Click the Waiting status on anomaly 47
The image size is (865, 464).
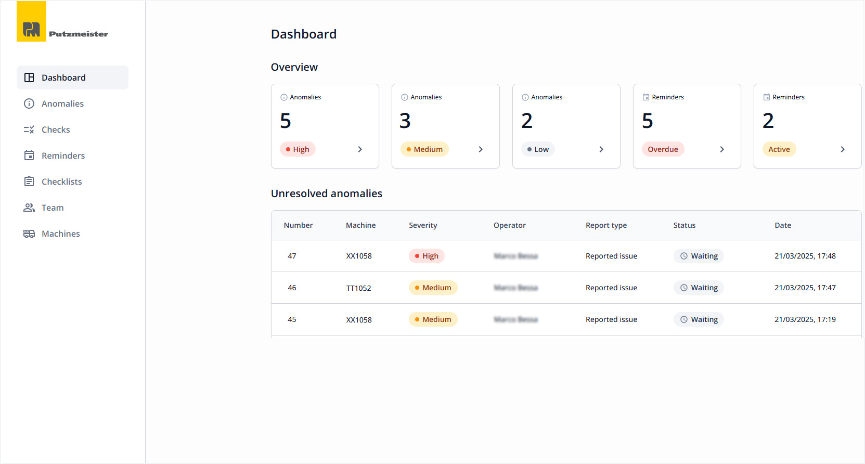tap(699, 256)
